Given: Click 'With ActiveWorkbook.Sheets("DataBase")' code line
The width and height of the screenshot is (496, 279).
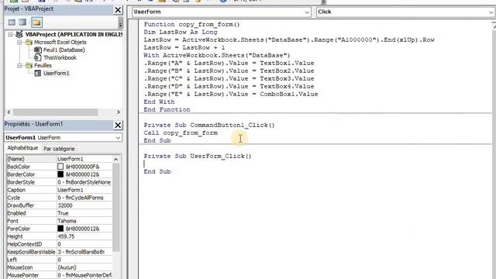Looking at the screenshot, I should click(217, 55).
